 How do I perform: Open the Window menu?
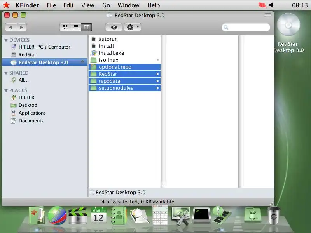[128, 5]
